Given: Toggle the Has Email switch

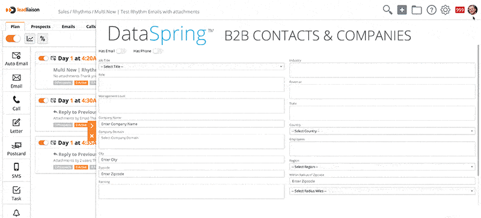Looking at the screenshot, I should (121, 51).
